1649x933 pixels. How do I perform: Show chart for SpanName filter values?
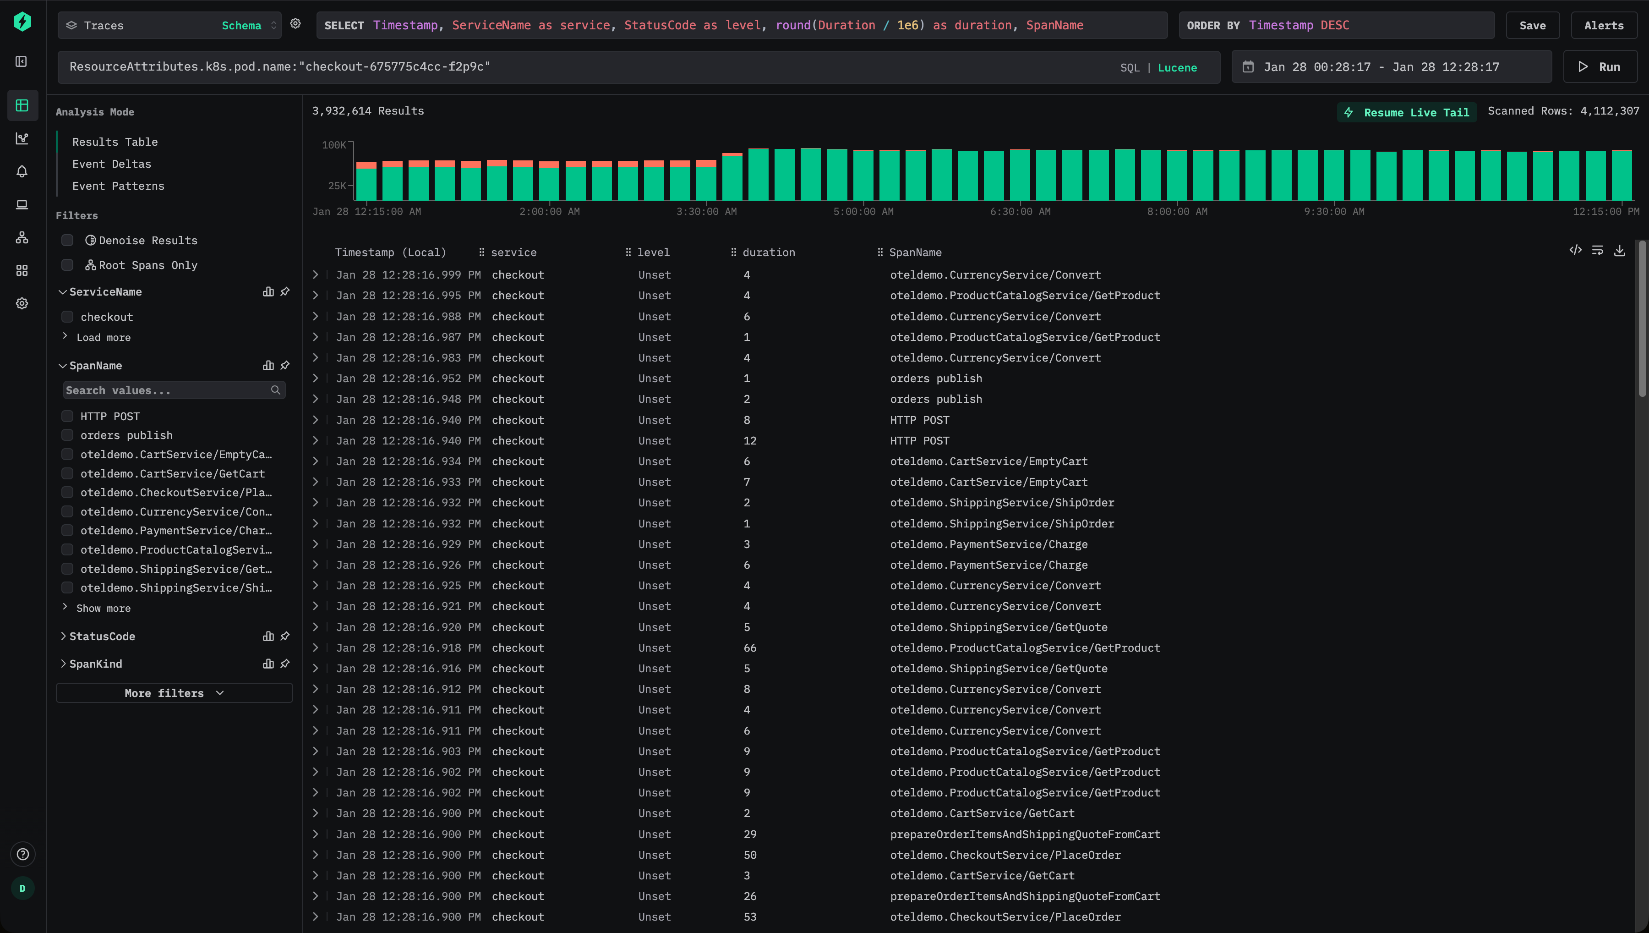pyautogui.click(x=268, y=365)
